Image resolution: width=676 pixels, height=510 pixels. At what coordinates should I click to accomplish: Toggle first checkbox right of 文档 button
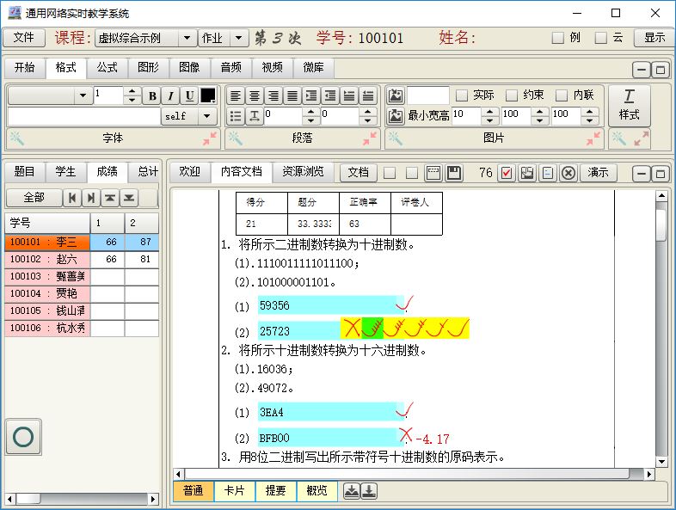pos(390,173)
